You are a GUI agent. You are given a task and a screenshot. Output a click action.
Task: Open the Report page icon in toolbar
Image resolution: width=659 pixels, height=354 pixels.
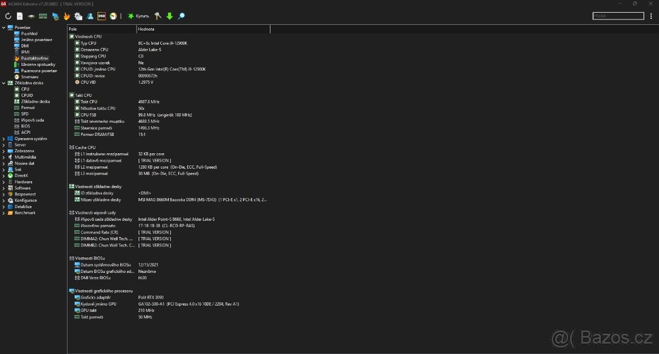pos(20,16)
